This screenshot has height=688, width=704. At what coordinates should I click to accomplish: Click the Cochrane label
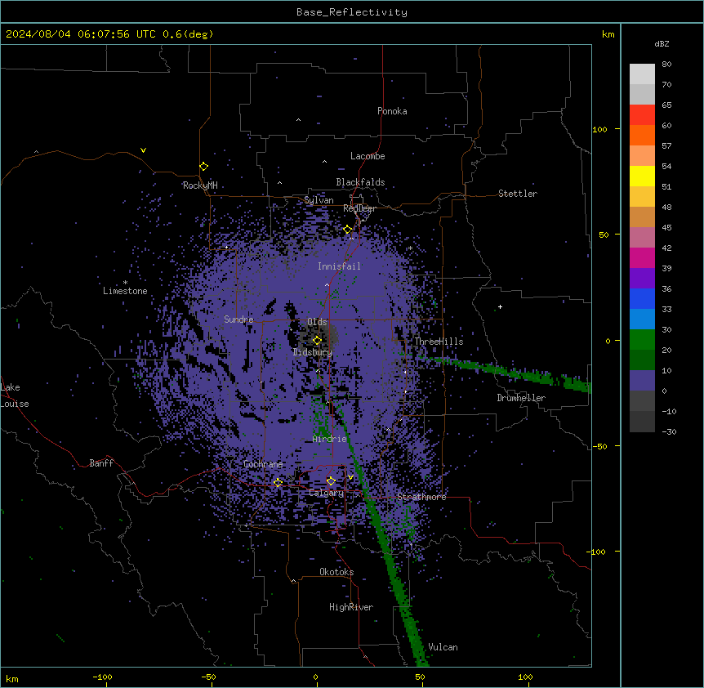tap(263, 464)
